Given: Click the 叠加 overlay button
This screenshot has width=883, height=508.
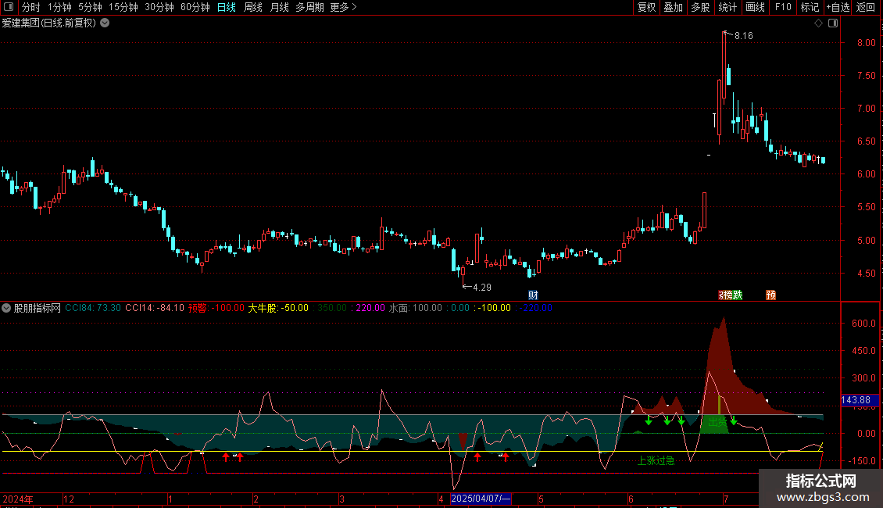Looking at the screenshot, I should (674, 7).
